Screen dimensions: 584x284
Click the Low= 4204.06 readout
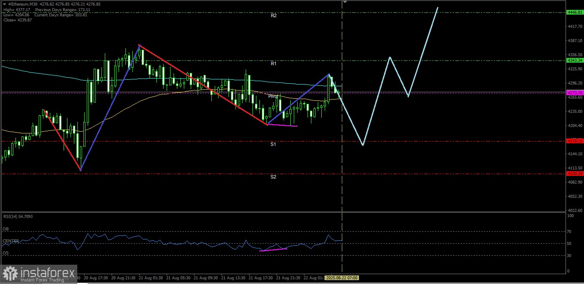pos(17,15)
